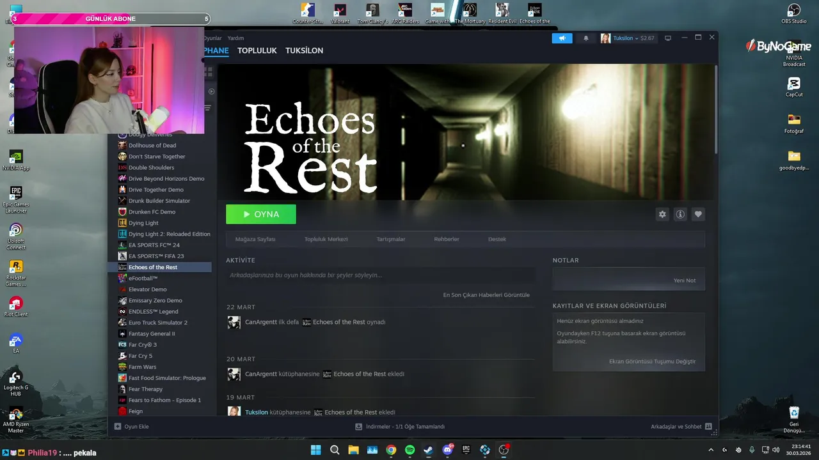Click taskbar Search magnifier
This screenshot has width=819, height=460.
pyautogui.click(x=335, y=450)
